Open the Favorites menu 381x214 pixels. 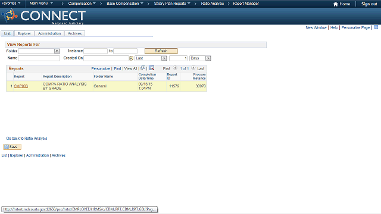click(11, 4)
